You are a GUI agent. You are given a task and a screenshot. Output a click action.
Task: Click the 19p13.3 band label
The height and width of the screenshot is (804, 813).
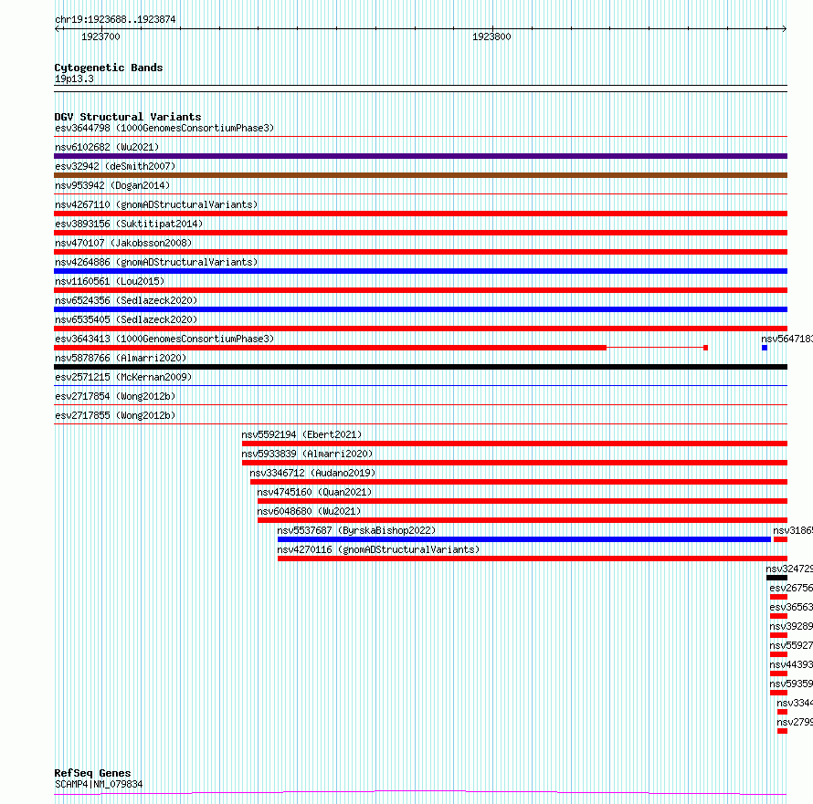[74, 78]
